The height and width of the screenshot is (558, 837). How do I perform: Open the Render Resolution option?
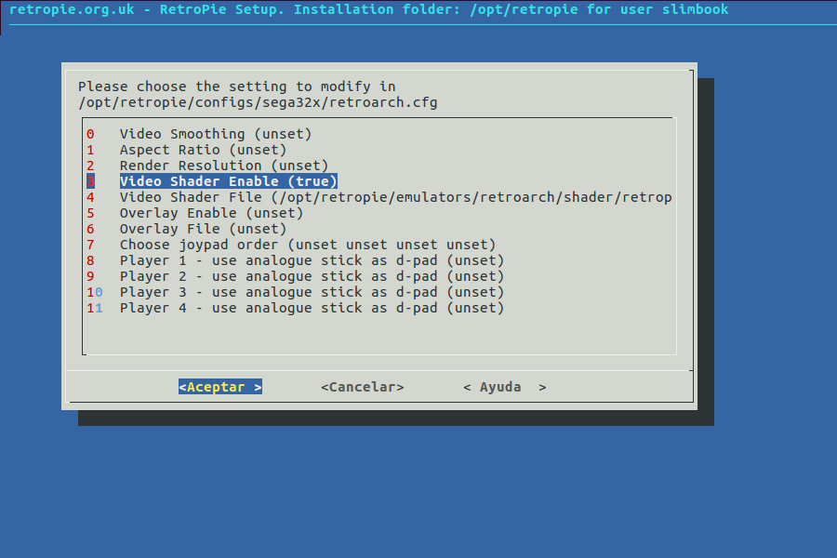pyautogui.click(x=223, y=166)
